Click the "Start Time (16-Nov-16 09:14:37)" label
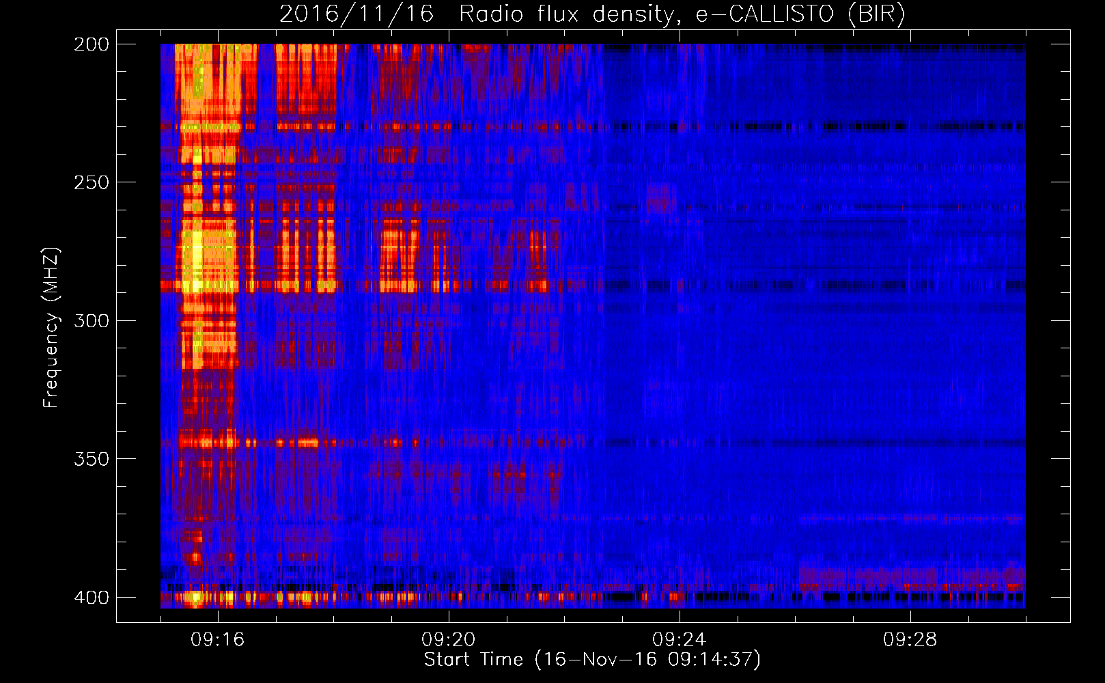This screenshot has height=683, width=1105. 592,660
